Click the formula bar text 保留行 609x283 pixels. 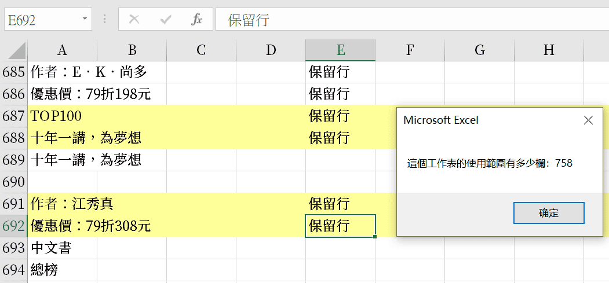coord(249,20)
